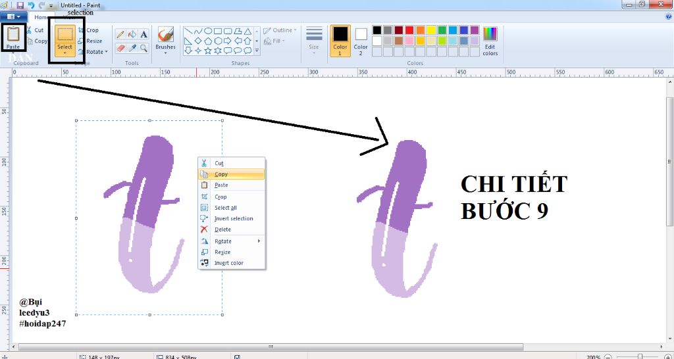Choose the Five-point star shape
This screenshot has height=359, width=674.
point(207,51)
